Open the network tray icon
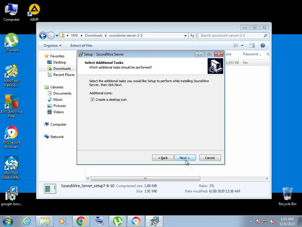Viewport: 302px width, 227px height. pos(265,221)
